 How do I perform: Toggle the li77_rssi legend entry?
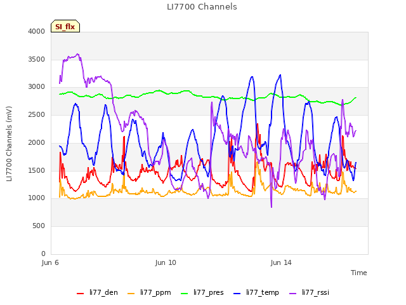pos(309,292)
